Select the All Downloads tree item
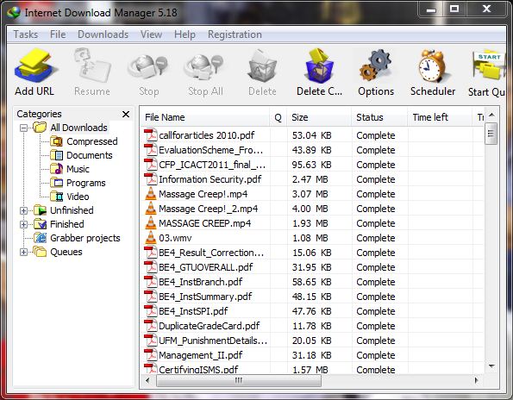The image size is (513, 400). point(78,128)
